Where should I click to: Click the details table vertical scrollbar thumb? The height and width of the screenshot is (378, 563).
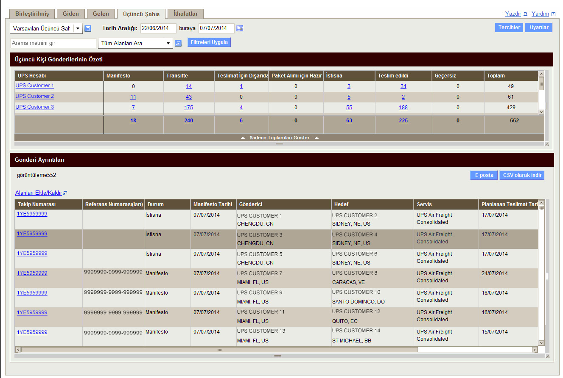(541, 208)
